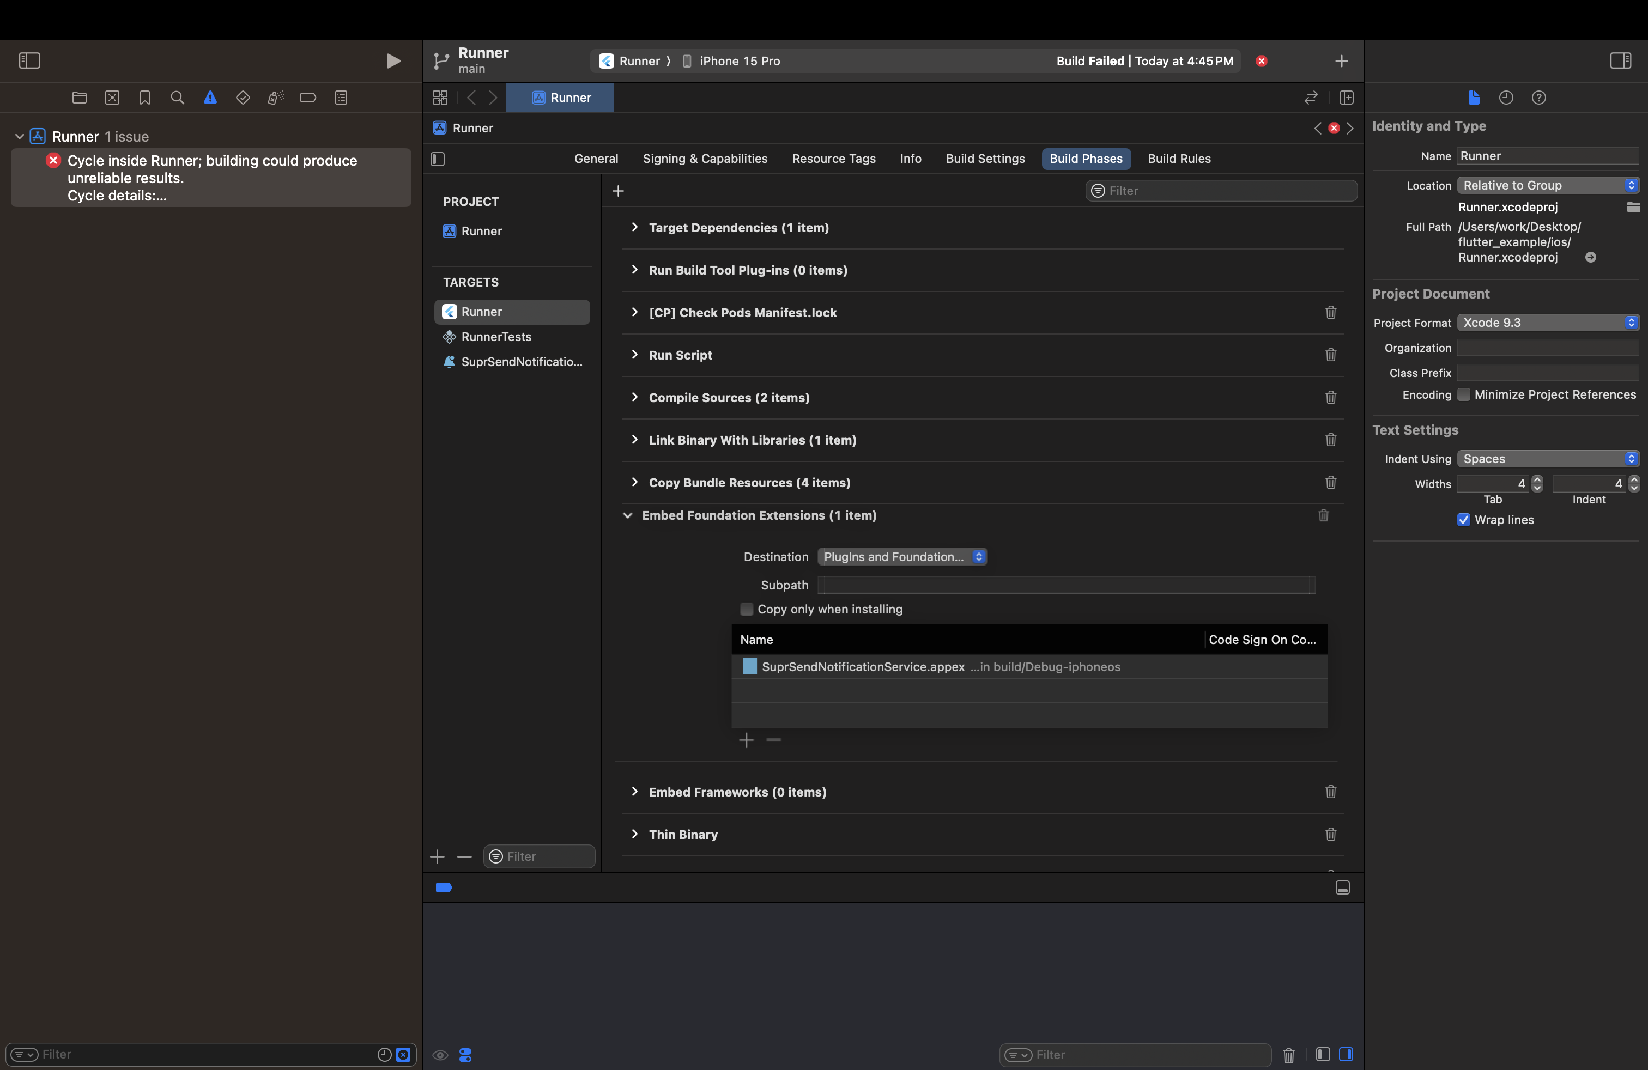Delete the Embed Foundation Extensions phase
Viewport: 1648px width, 1070px height.
(1323, 515)
